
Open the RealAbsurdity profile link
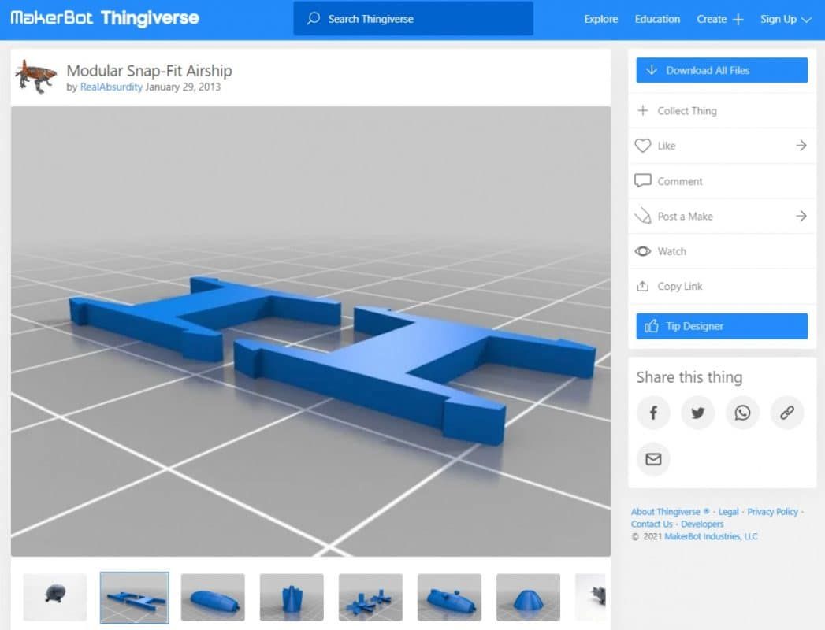(x=111, y=87)
